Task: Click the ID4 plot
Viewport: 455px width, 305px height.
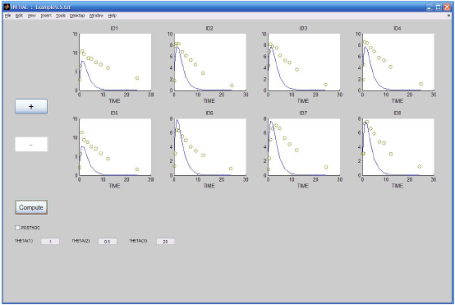Action: pyautogui.click(x=398, y=62)
